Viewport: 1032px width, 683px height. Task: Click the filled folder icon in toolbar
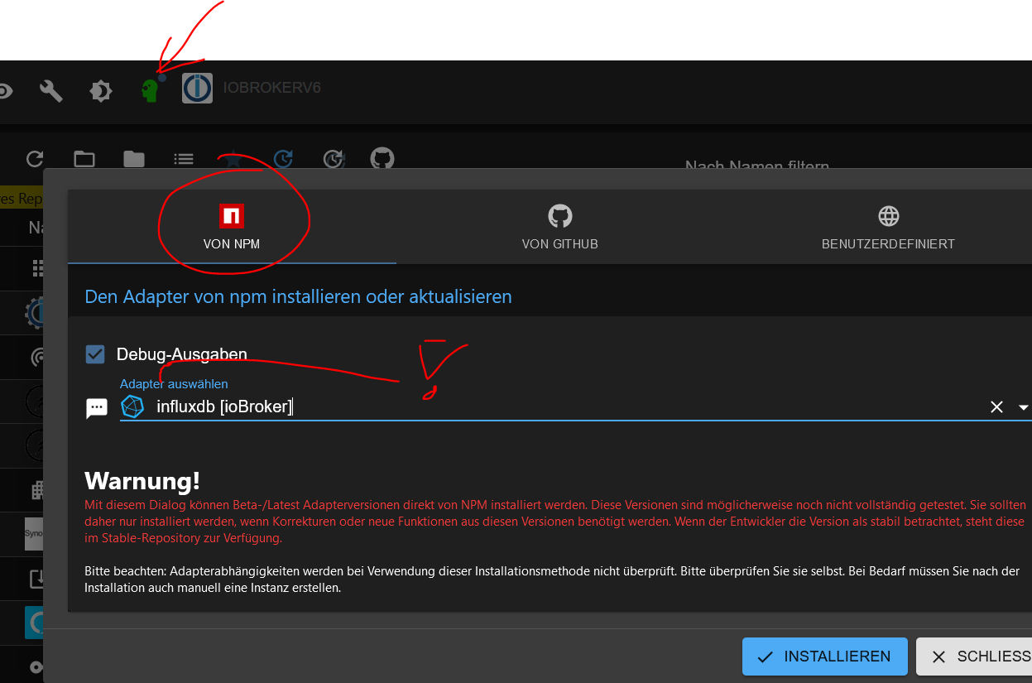133,159
